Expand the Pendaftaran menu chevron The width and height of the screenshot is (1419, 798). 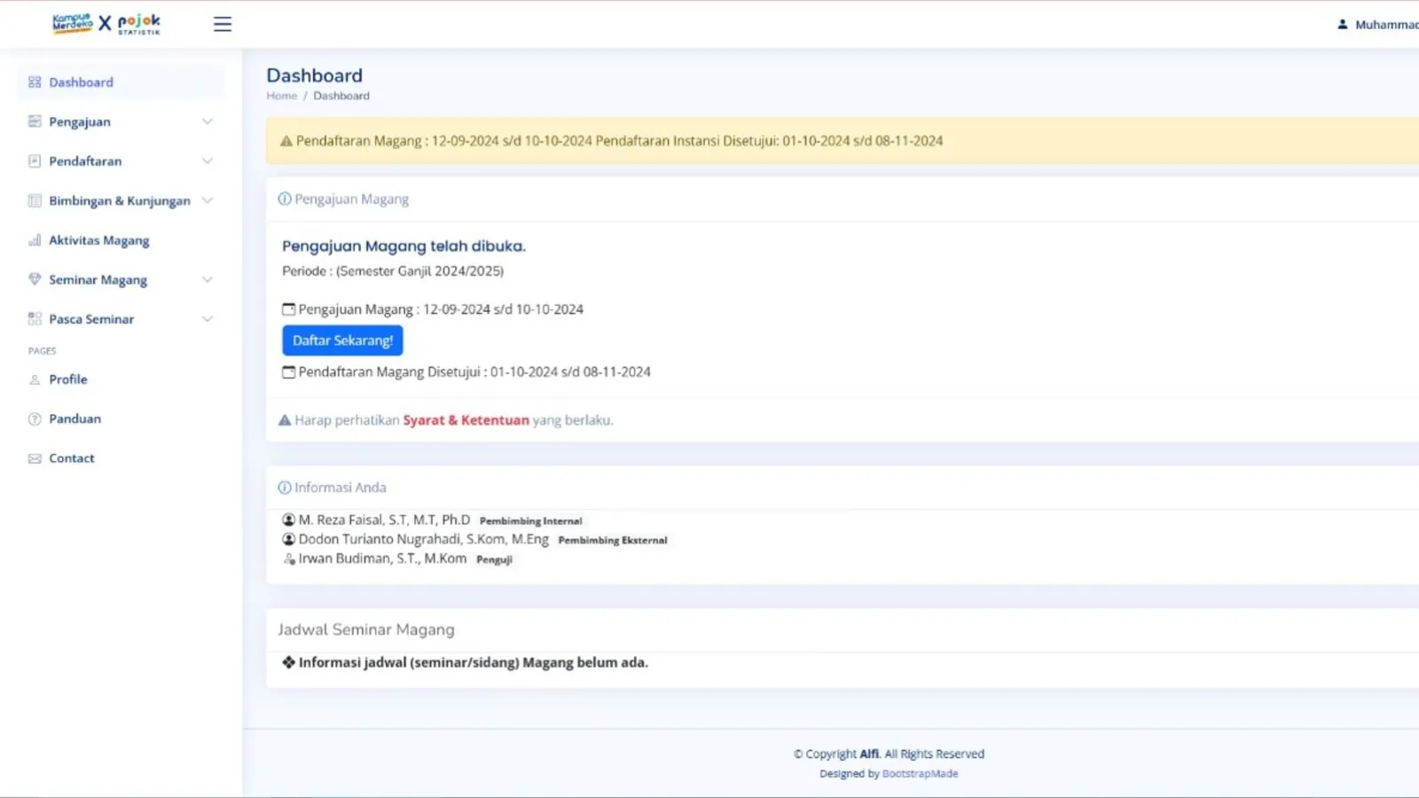208,161
